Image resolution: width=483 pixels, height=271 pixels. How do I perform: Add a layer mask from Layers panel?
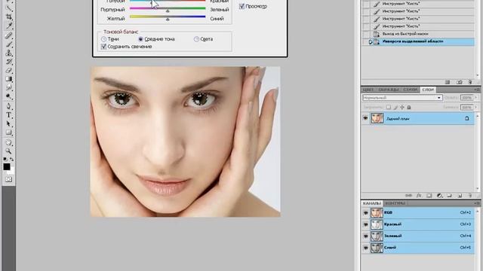click(x=429, y=196)
